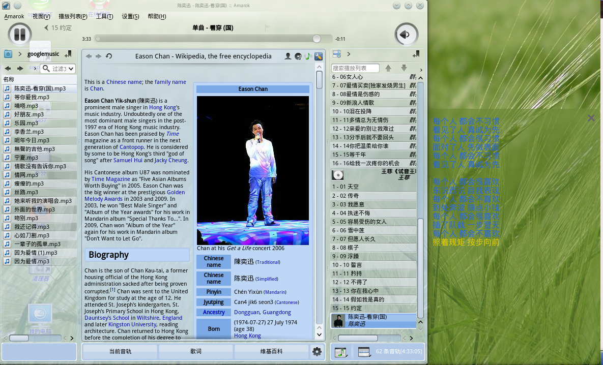The image size is (603, 365).
Task: Open track progression menu in playlist footer
Action: coord(341,352)
